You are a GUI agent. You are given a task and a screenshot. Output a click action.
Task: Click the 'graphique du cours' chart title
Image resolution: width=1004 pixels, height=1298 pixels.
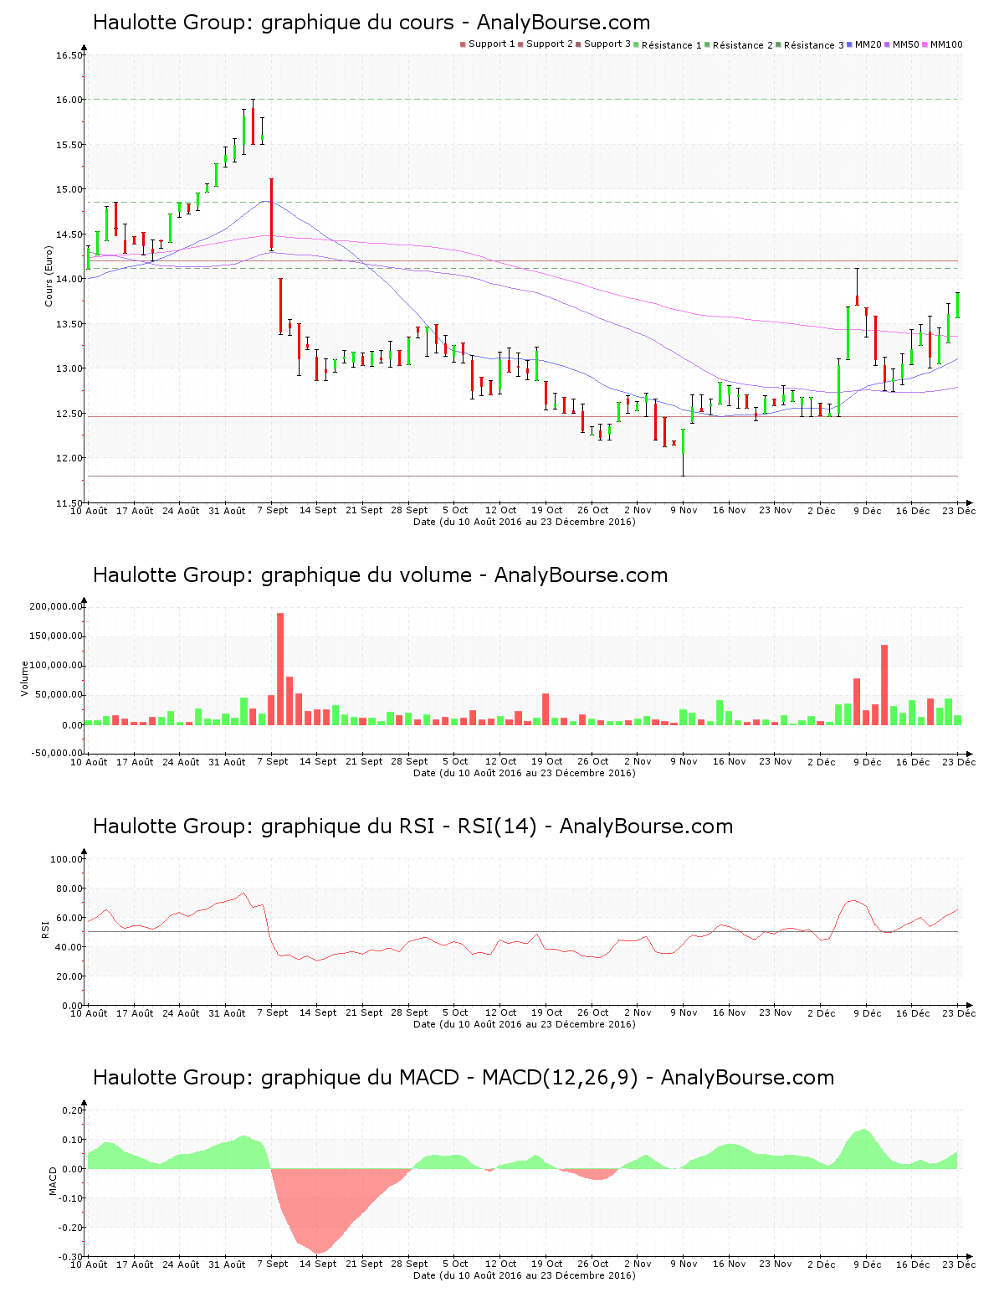pos(371,23)
